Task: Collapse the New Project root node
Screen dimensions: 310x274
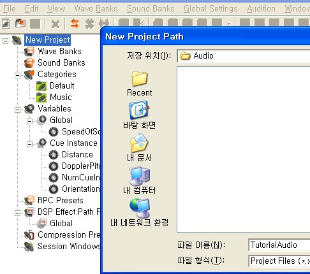Action: 5,41
